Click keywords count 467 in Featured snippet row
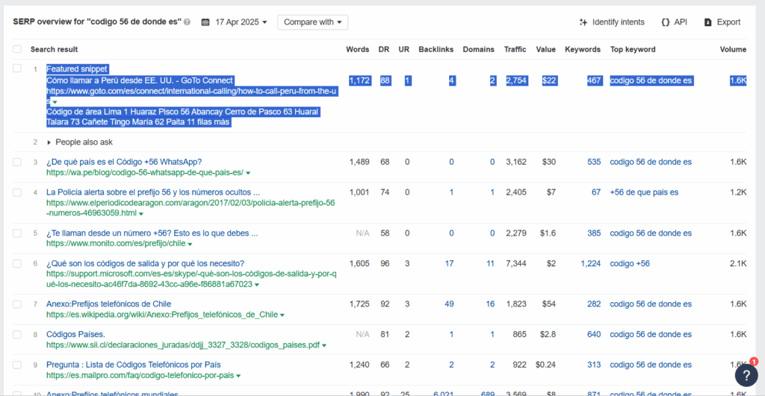The image size is (765, 396). [x=594, y=81]
